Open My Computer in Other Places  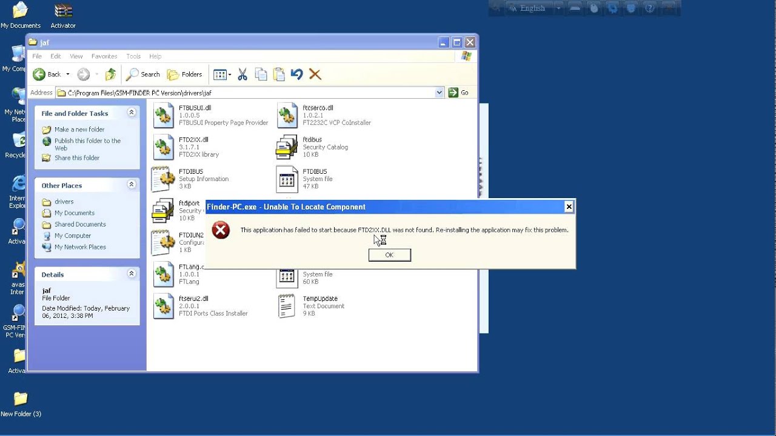pos(73,236)
